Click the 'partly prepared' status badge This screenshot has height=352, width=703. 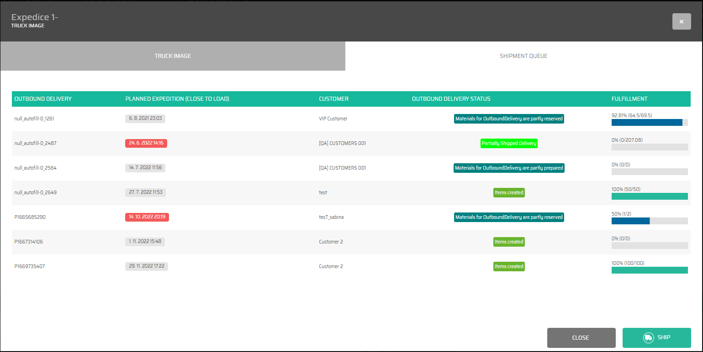coord(509,168)
